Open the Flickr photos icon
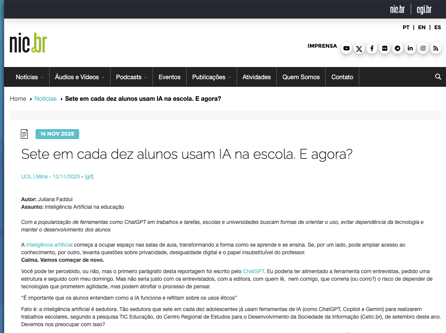Image resolution: width=446 pixels, height=333 pixels. click(385, 48)
